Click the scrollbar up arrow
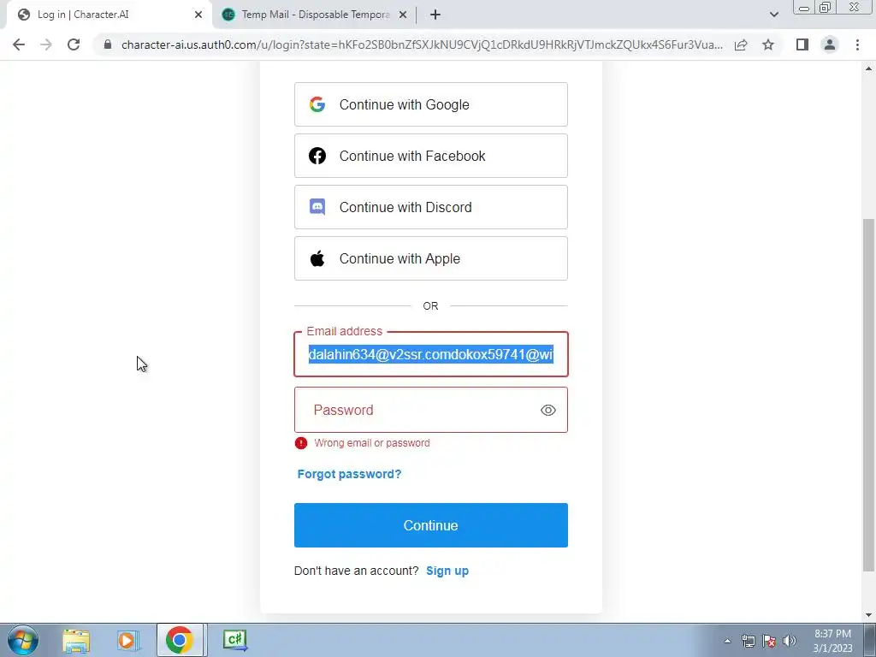This screenshot has width=876, height=657. point(868,68)
